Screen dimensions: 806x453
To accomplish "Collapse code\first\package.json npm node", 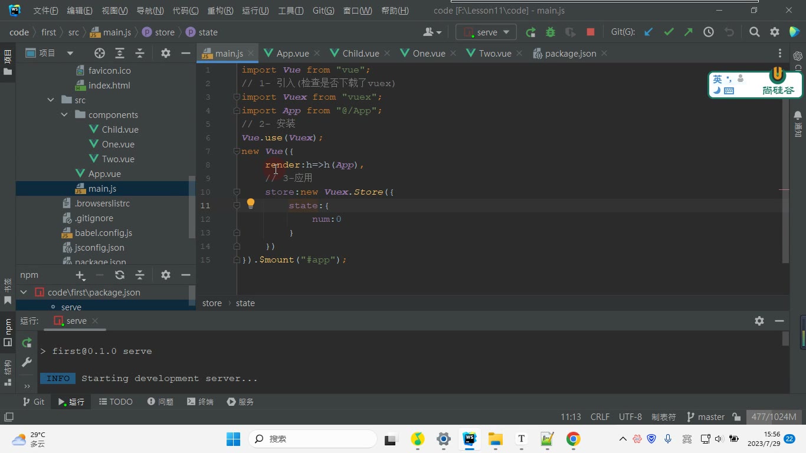I will [x=24, y=293].
